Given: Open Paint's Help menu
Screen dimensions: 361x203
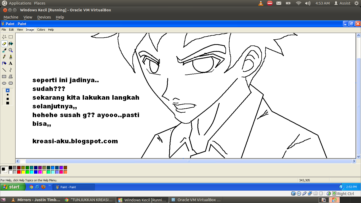Looking at the screenshot, I should click(51, 30).
